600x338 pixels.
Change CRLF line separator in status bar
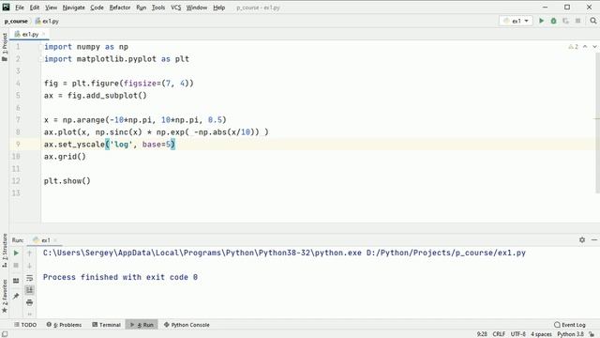[499, 334]
